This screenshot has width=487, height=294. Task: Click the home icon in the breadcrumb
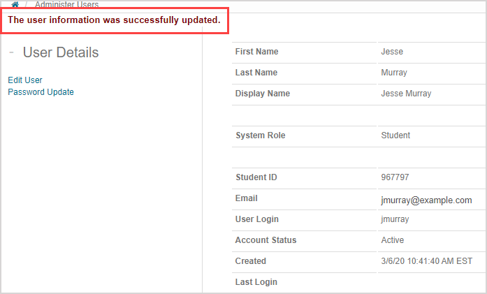click(15, 4)
